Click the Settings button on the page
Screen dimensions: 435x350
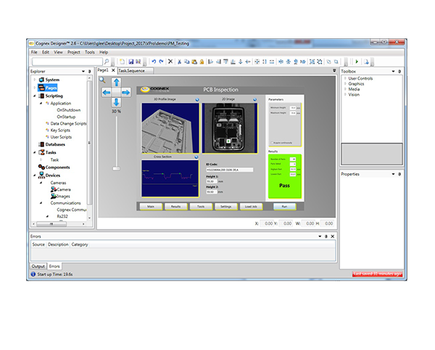coord(225,207)
